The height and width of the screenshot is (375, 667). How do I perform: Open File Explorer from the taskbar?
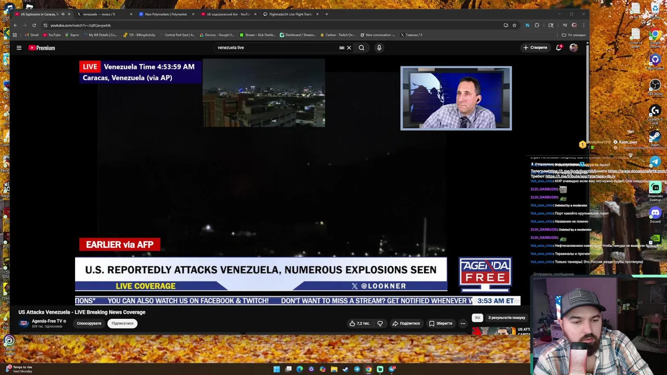coord(334,369)
